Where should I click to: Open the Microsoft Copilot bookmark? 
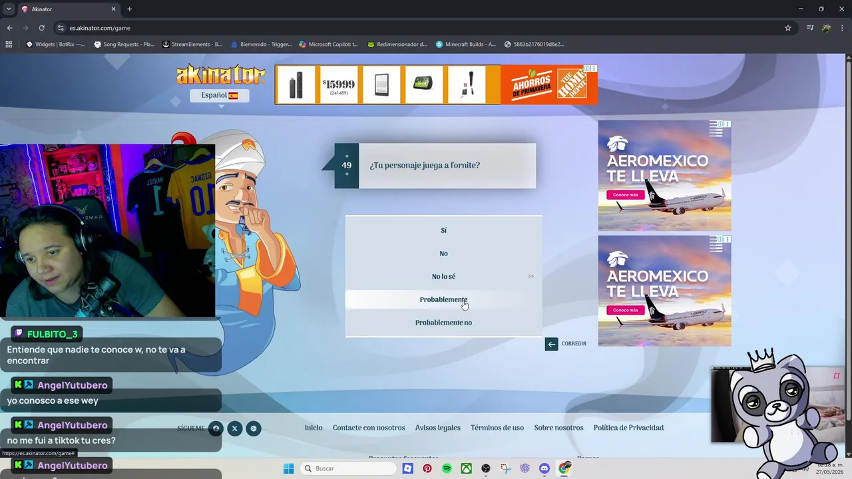click(x=329, y=45)
